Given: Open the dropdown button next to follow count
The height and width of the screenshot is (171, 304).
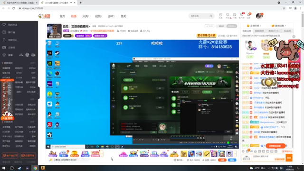Looking at the screenshot, I should [232, 26].
